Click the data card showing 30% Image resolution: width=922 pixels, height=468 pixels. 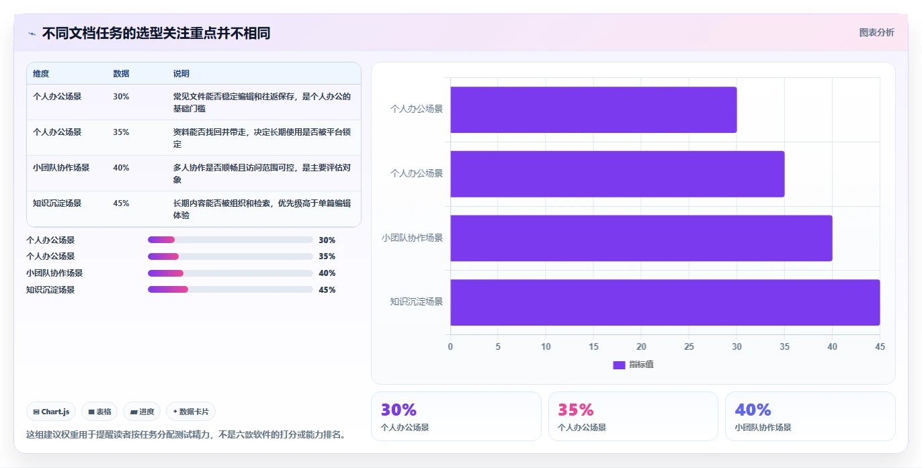456,416
